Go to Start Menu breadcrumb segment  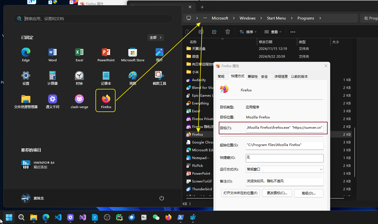(276, 18)
